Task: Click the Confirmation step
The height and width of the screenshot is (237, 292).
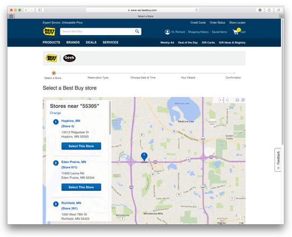Action: (x=233, y=77)
